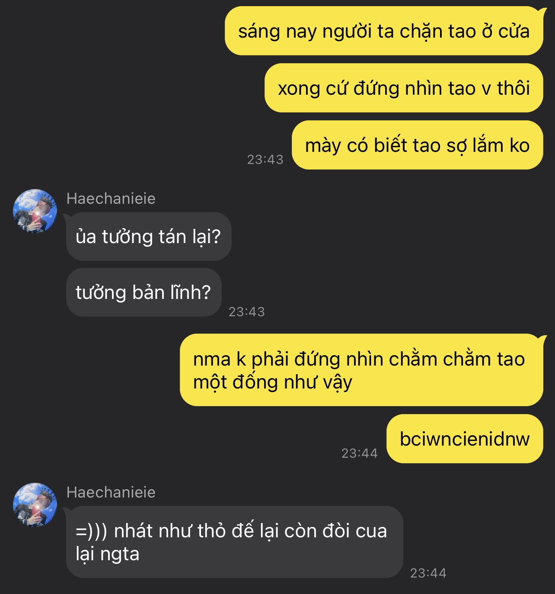The height and width of the screenshot is (594, 555).
Task: Open Haechanieie's avatar above "ủa tưởng tán lại?"
Action: [35, 211]
